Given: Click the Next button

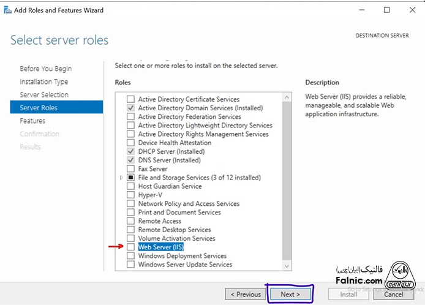Looking at the screenshot, I should (x=290, y=294).
